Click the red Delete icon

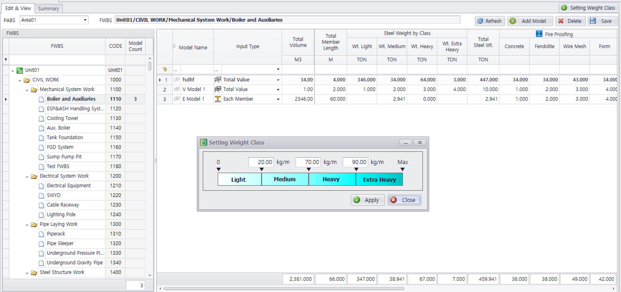tap(561, 21)
